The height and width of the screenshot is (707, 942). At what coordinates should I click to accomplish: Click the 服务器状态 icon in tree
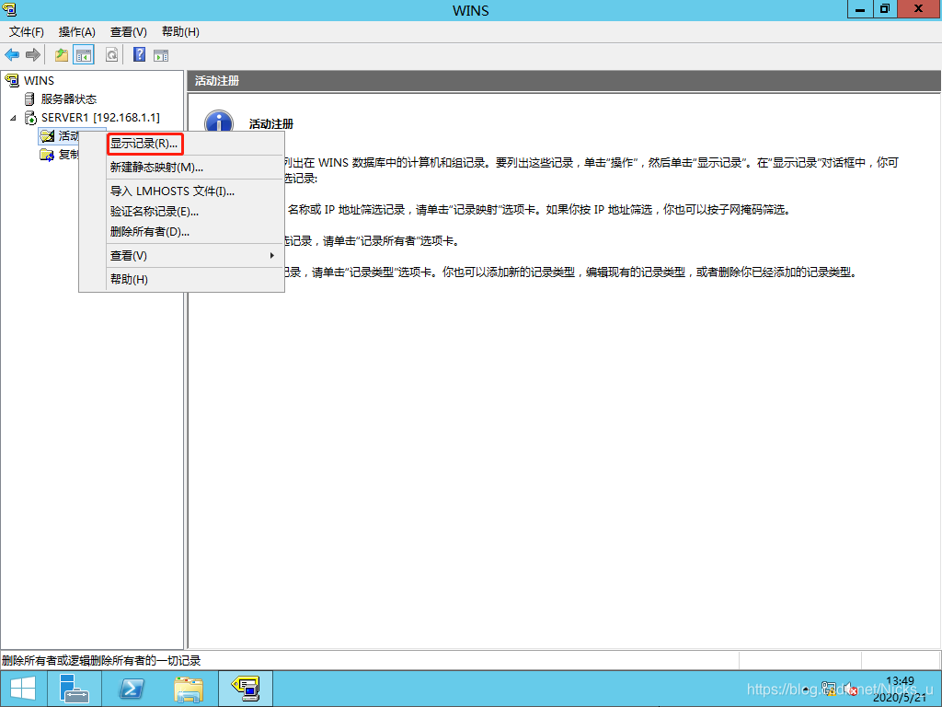pyautogui.click(x=29, y=99)
